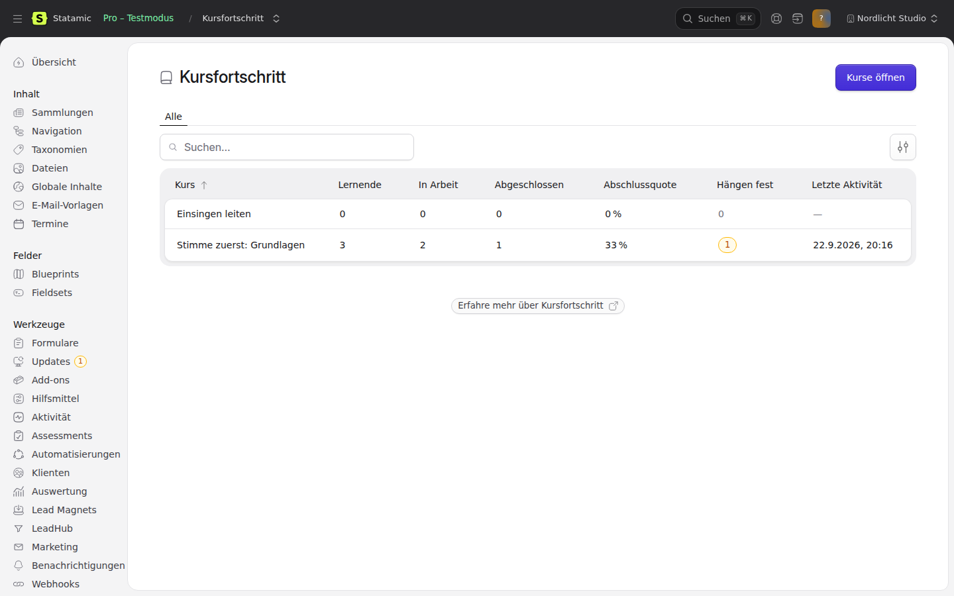Open the Nordlicht Studio site dropdown
The width and height of the screenshot is (954, 596).
[892, 19]
